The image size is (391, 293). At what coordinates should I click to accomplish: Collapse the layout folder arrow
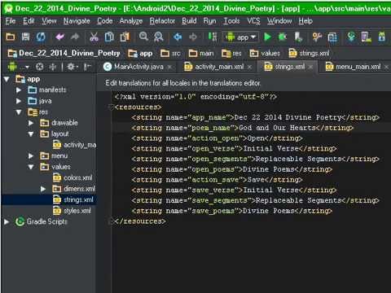point(31,134)
